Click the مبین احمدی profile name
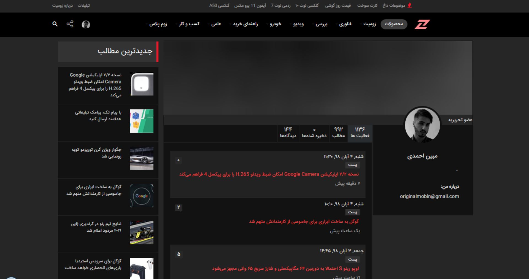This screenshot has width=529, height=279. point(422,156)
